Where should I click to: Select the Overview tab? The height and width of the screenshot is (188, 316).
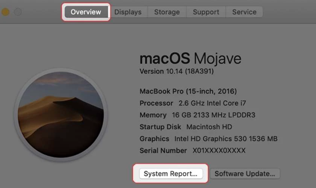click(86, 12)
